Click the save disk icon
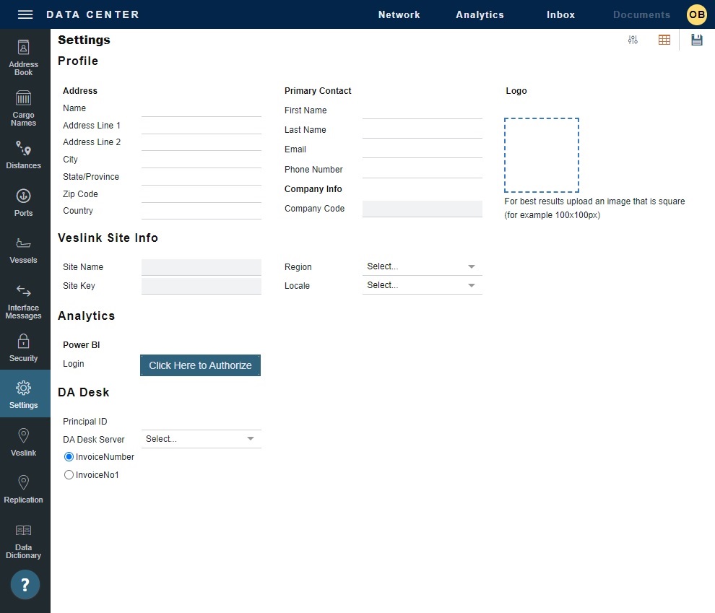The height and width of the screenshot is (613, 715). [696, 40]
